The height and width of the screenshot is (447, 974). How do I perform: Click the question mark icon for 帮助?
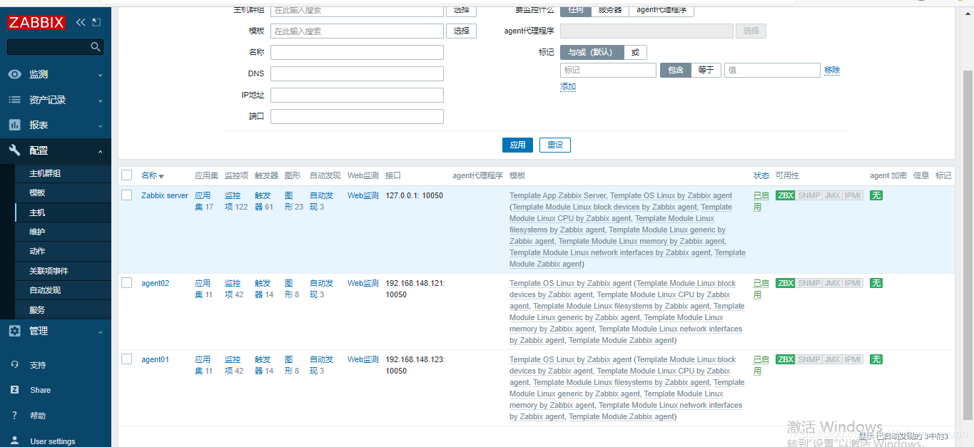(14, 415)
